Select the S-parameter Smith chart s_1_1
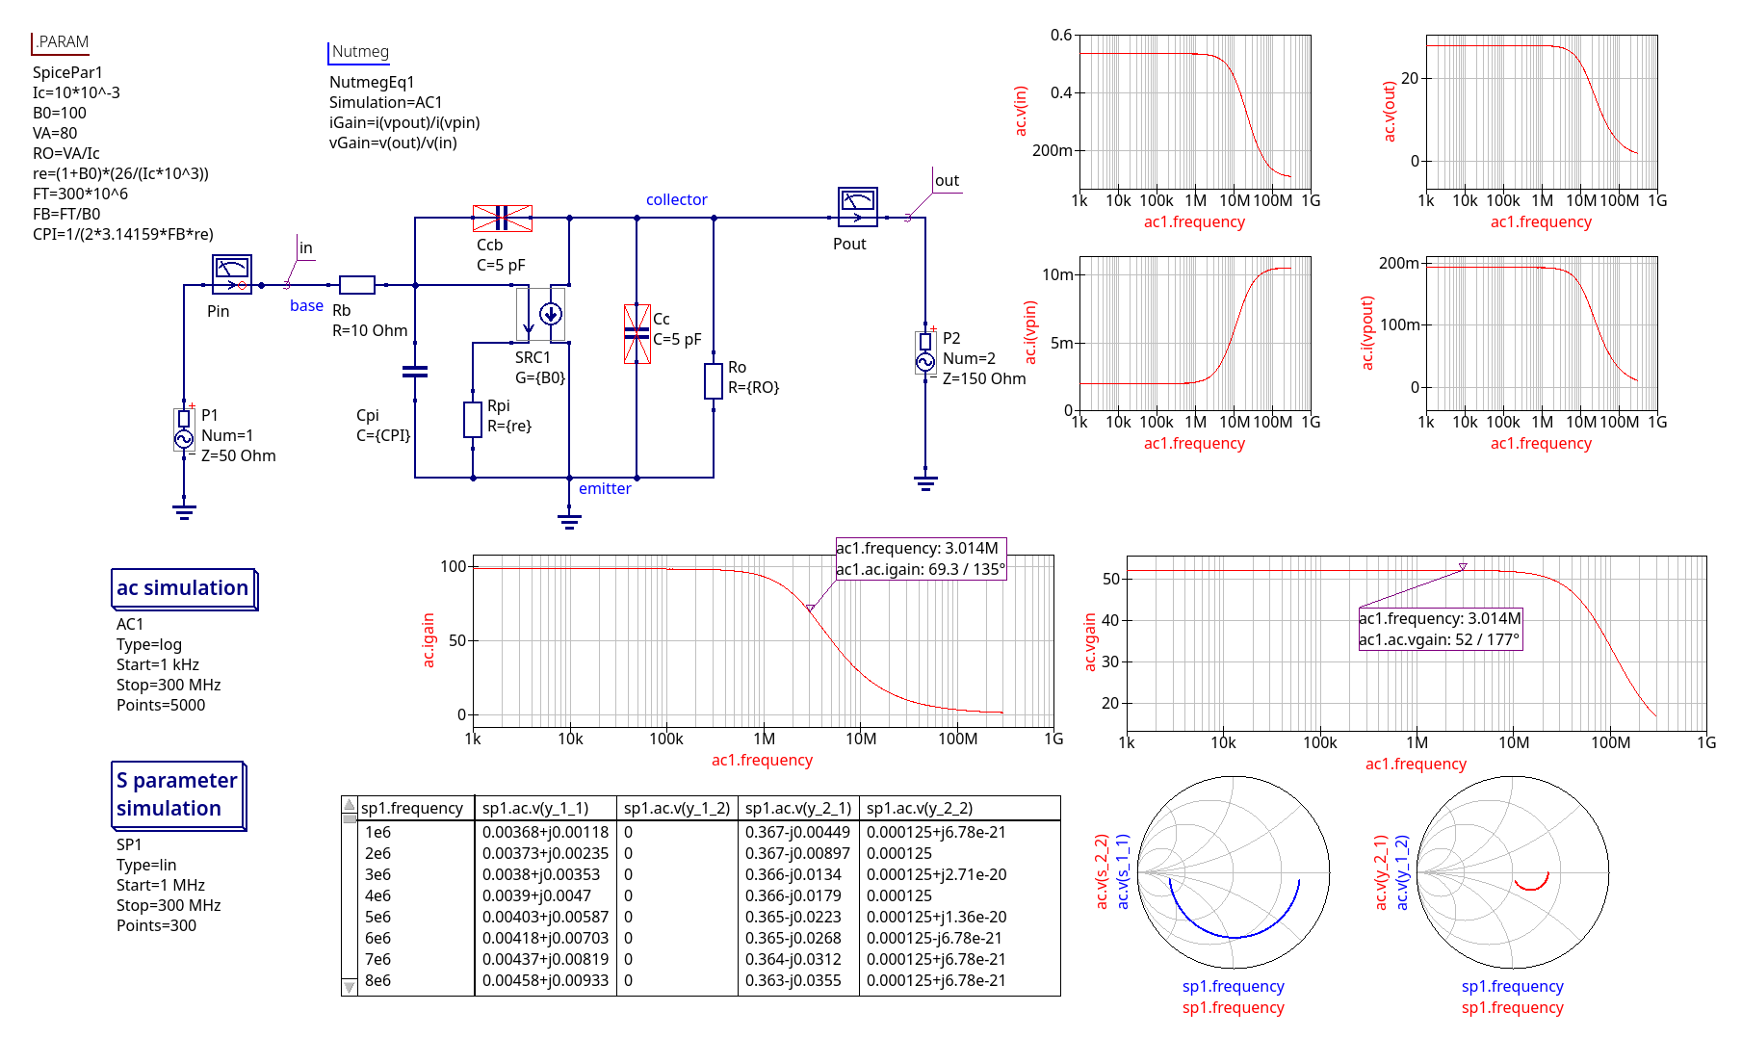This screenshot has height=1063, width=1742. (x=1234, y=872)
